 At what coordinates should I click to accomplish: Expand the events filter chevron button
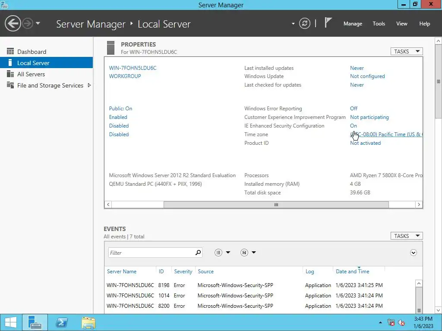tap(413, 253)
